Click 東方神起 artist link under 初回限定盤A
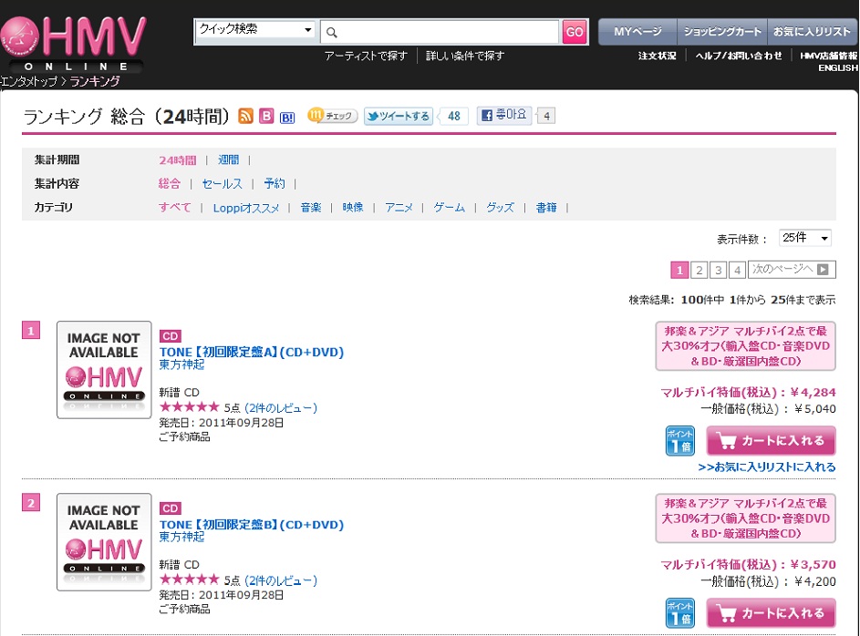 click(181, 364)
